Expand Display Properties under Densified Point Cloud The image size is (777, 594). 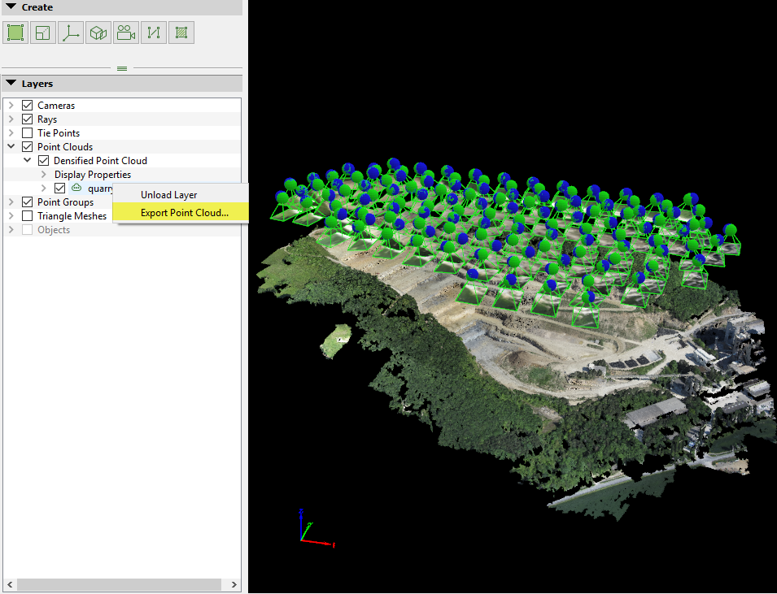click(43, 174)
